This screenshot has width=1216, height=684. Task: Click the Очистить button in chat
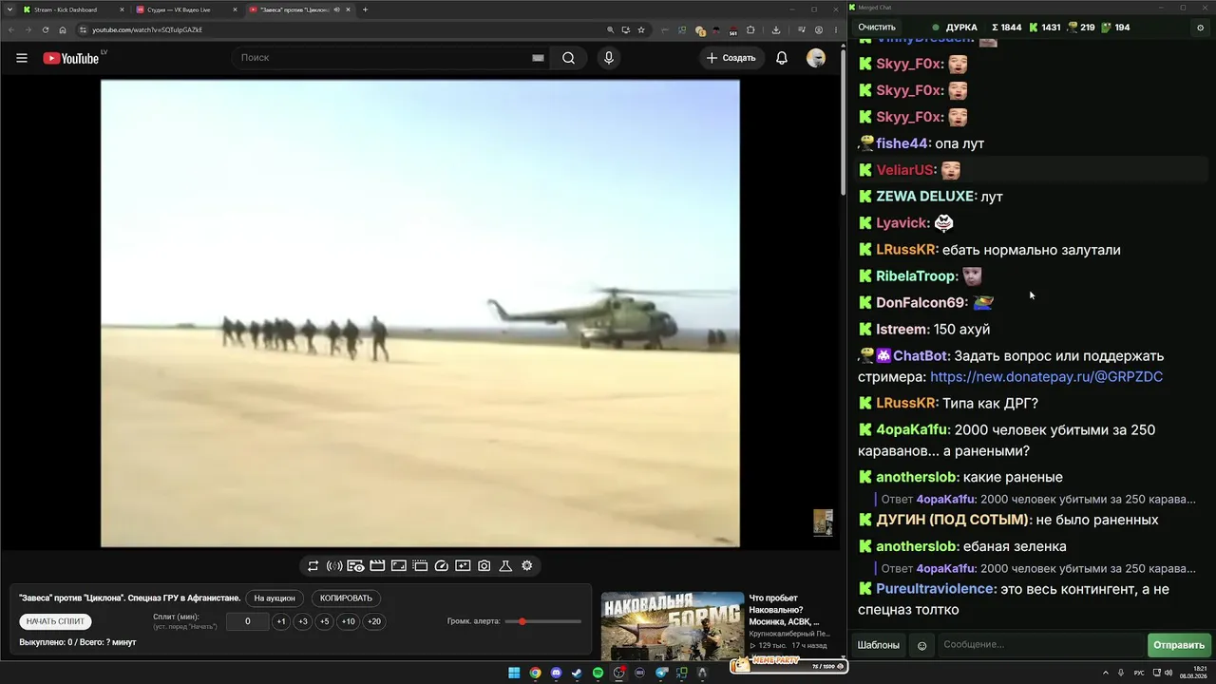(x=877, y=28)
